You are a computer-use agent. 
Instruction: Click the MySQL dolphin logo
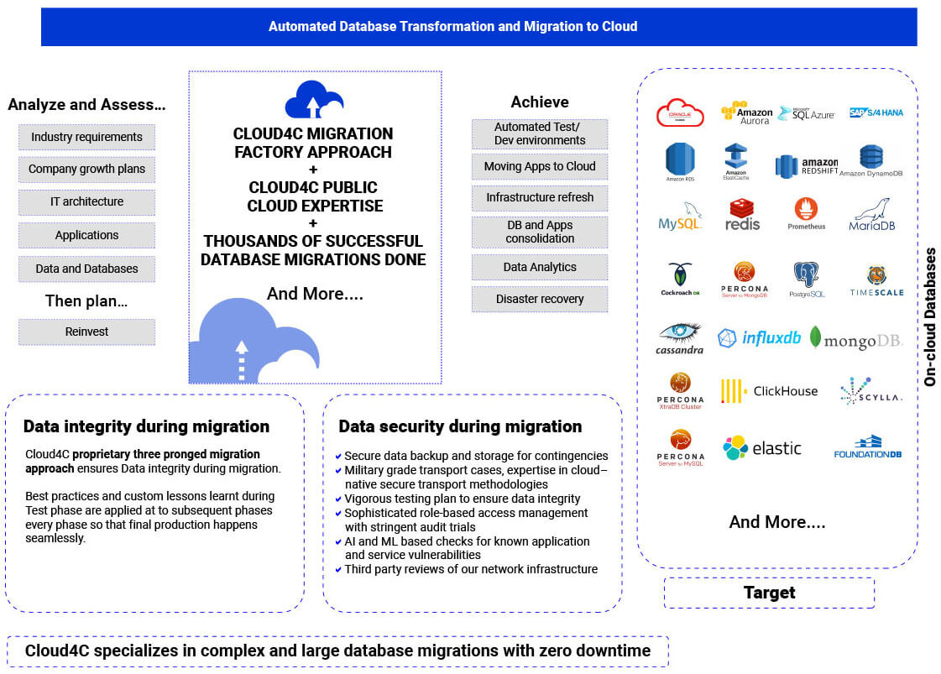click(x=679, y=217)
